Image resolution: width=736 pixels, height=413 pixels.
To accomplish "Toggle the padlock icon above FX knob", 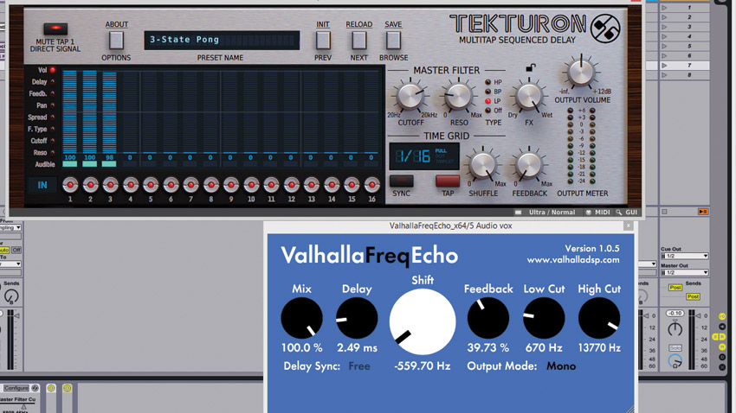I will [x=531, y=68].
